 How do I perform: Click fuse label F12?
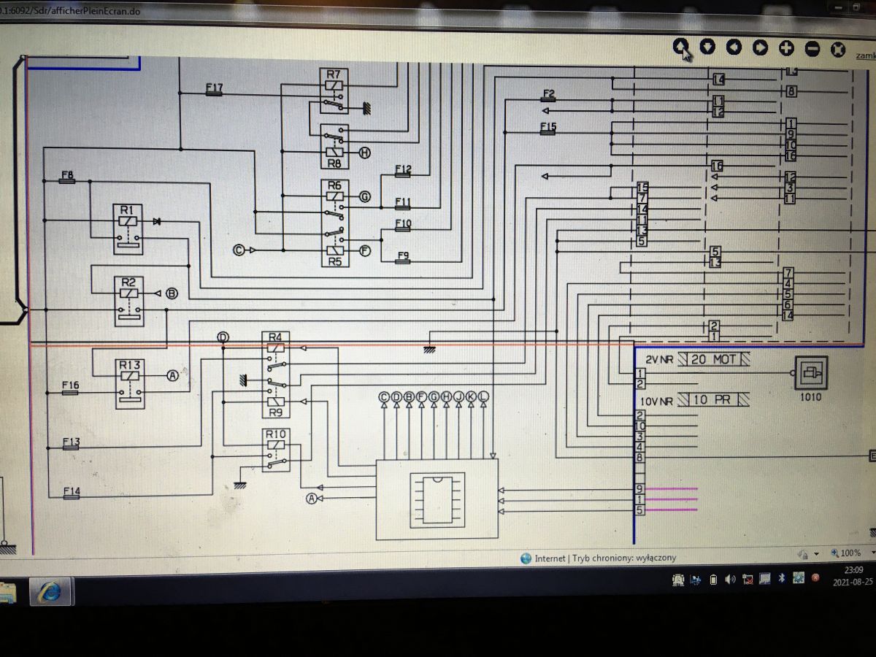click(403, 170)
